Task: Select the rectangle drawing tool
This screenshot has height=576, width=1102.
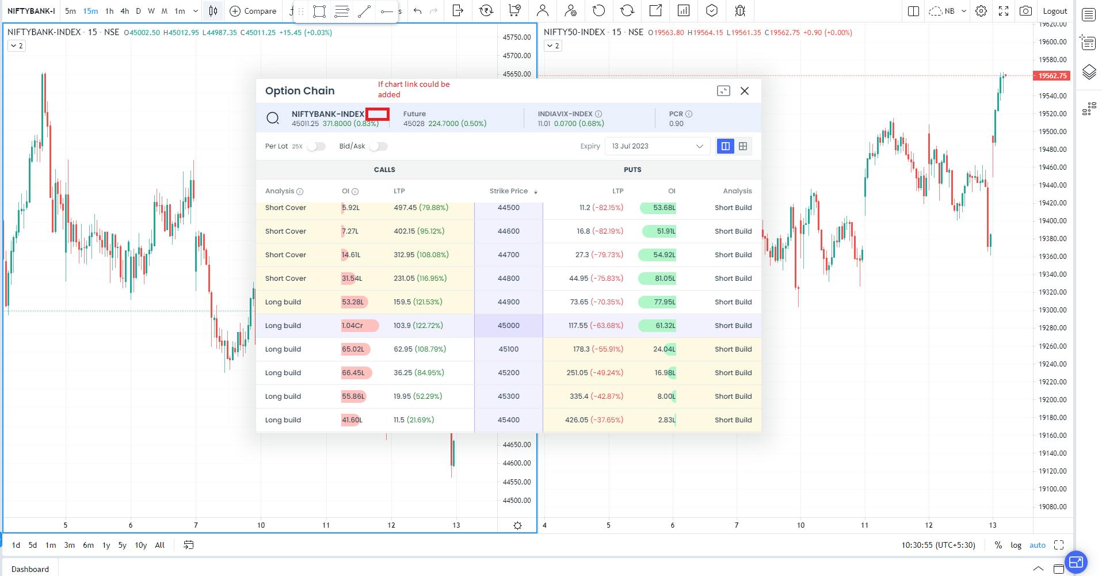Action: (319, 11)
